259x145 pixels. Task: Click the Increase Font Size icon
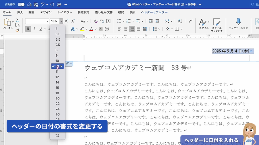click(67, 21)
